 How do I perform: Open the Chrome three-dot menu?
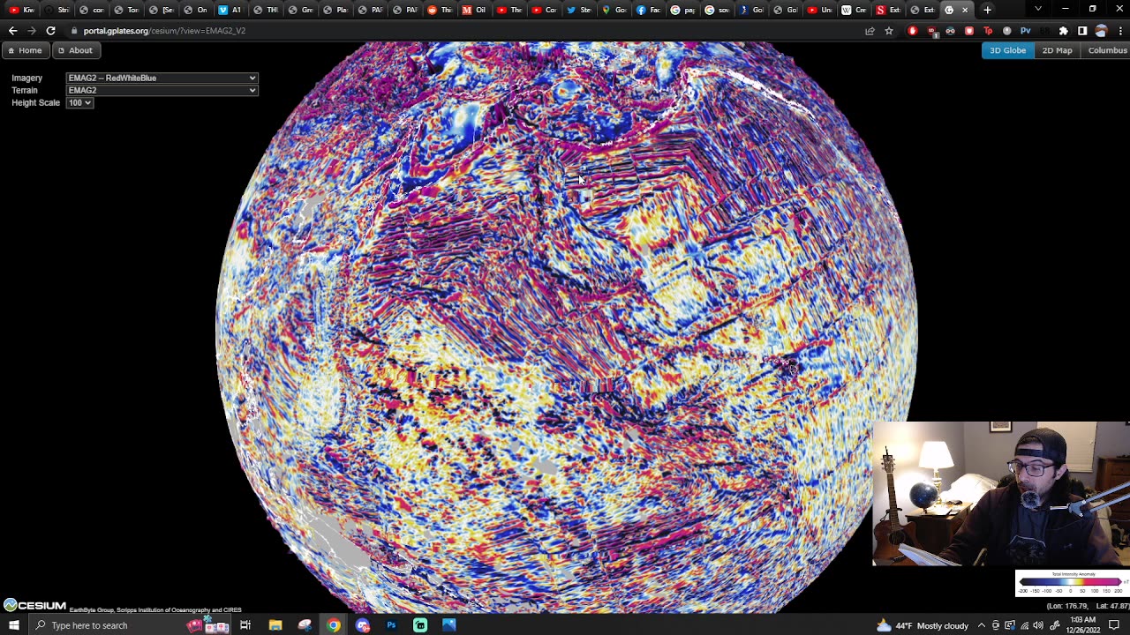(x=1119, y=31)
